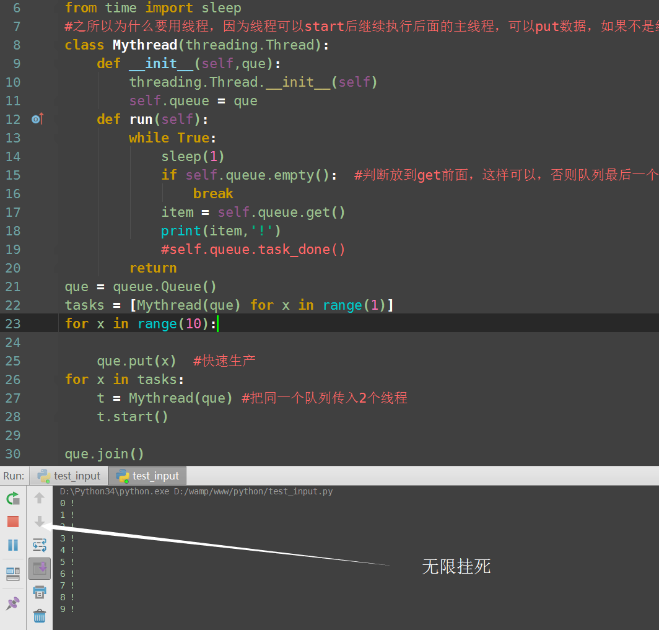Click 'que = queue.Queue()' on line 21

point(141,287)
